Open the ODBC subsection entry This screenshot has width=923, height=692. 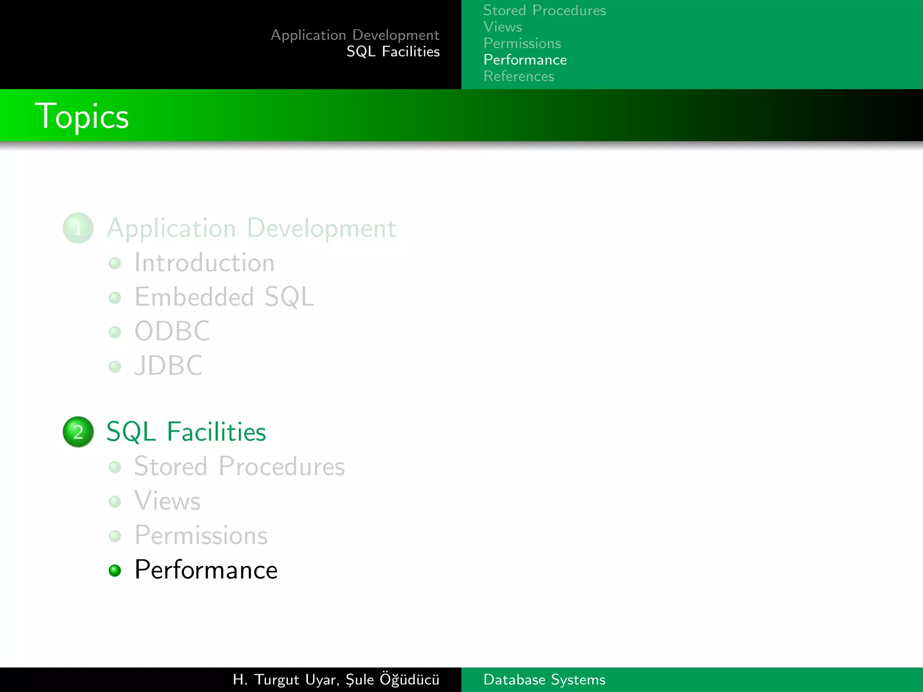point(172,331)
